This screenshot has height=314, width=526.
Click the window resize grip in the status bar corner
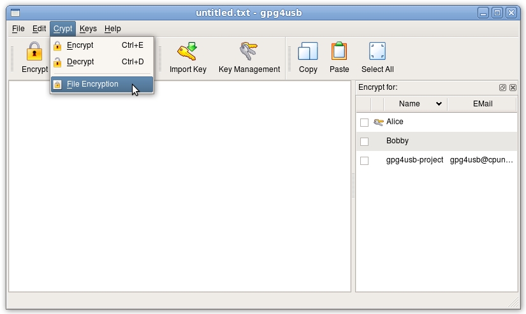click(514, 302)
